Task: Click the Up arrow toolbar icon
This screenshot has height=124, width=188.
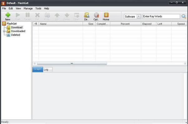Action: (57, 15)
